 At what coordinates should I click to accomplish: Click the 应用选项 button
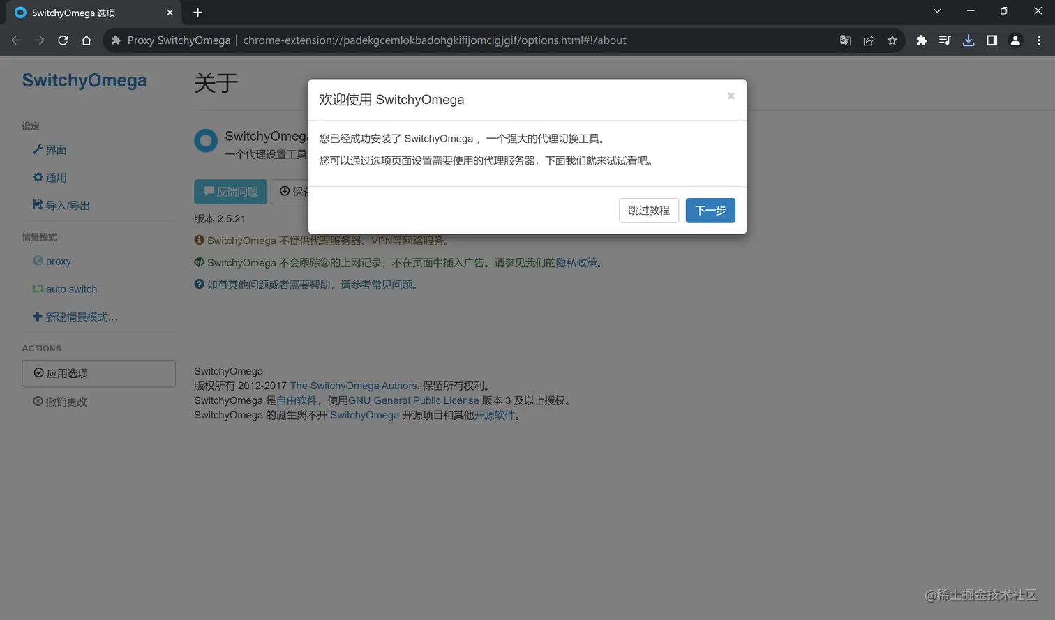pos(98,373)
